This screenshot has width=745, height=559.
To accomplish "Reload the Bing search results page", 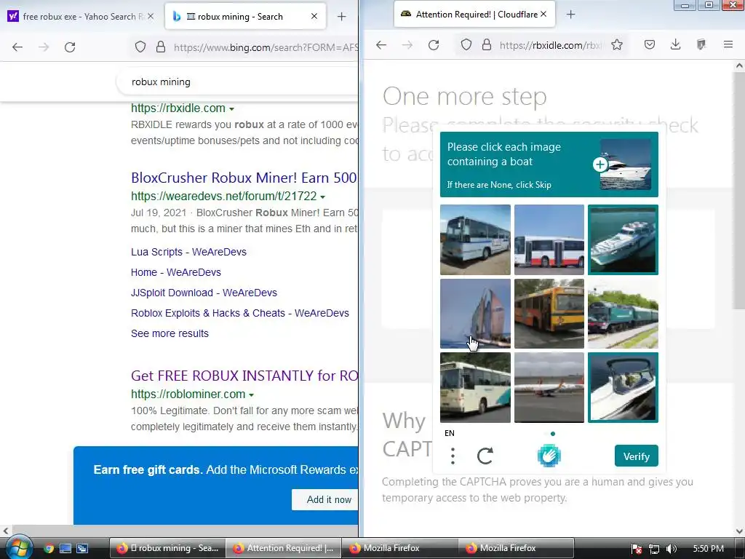I will point(70,47).
